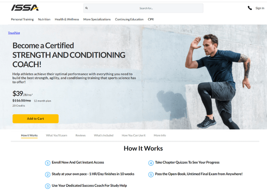Focus the Search for... input field

143,8
